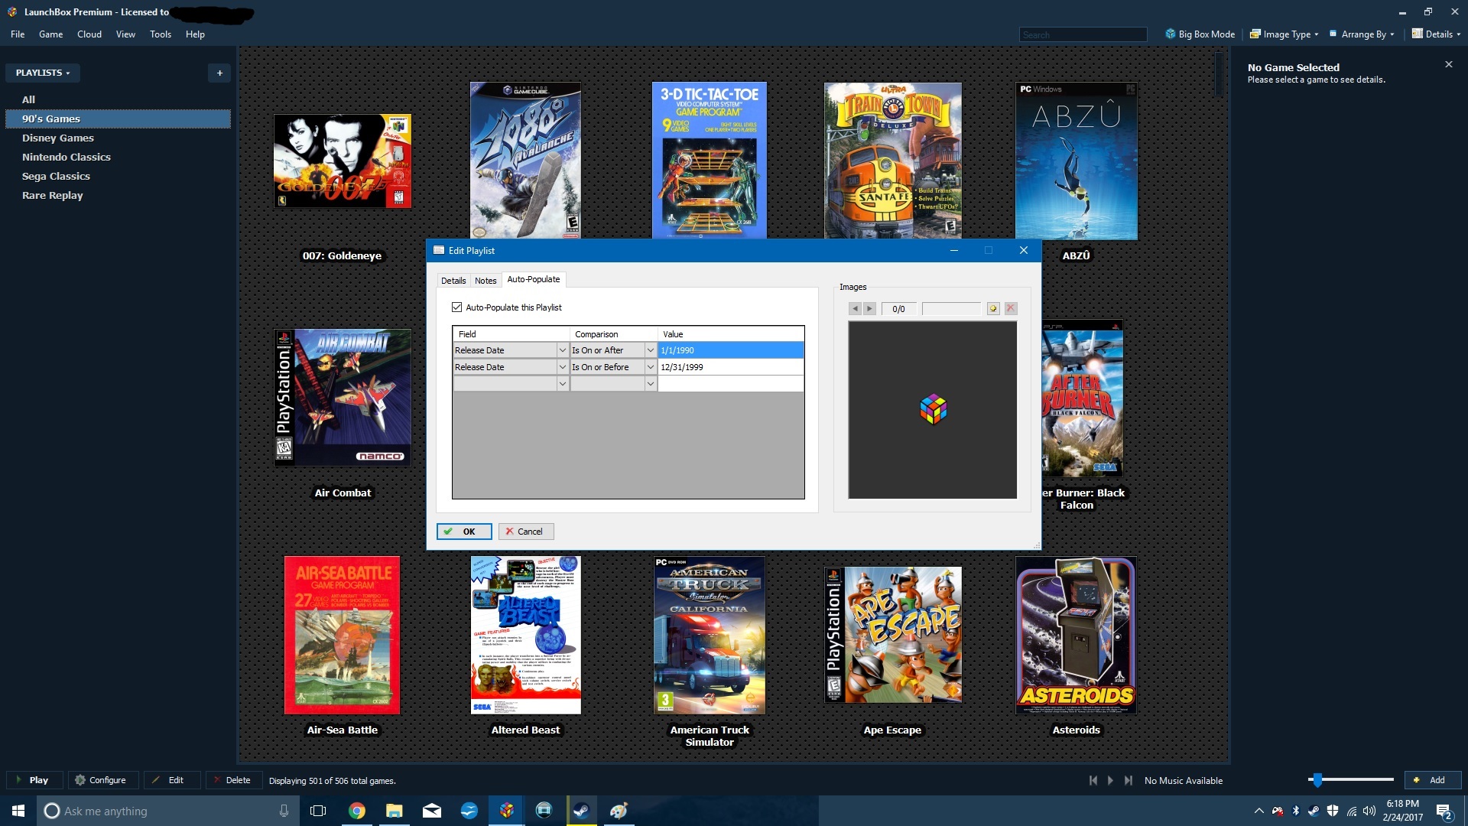This screenshot has width=1468, height=826.
Task: Select the Sega Classics playlist
Action: point(118,176)
